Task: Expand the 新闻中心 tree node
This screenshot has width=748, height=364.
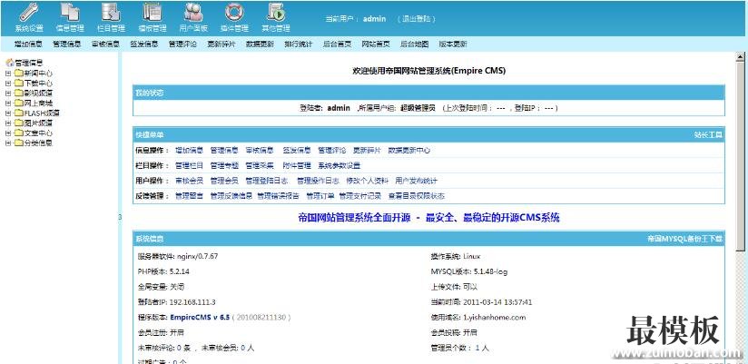Action: [x=7, y=74]
